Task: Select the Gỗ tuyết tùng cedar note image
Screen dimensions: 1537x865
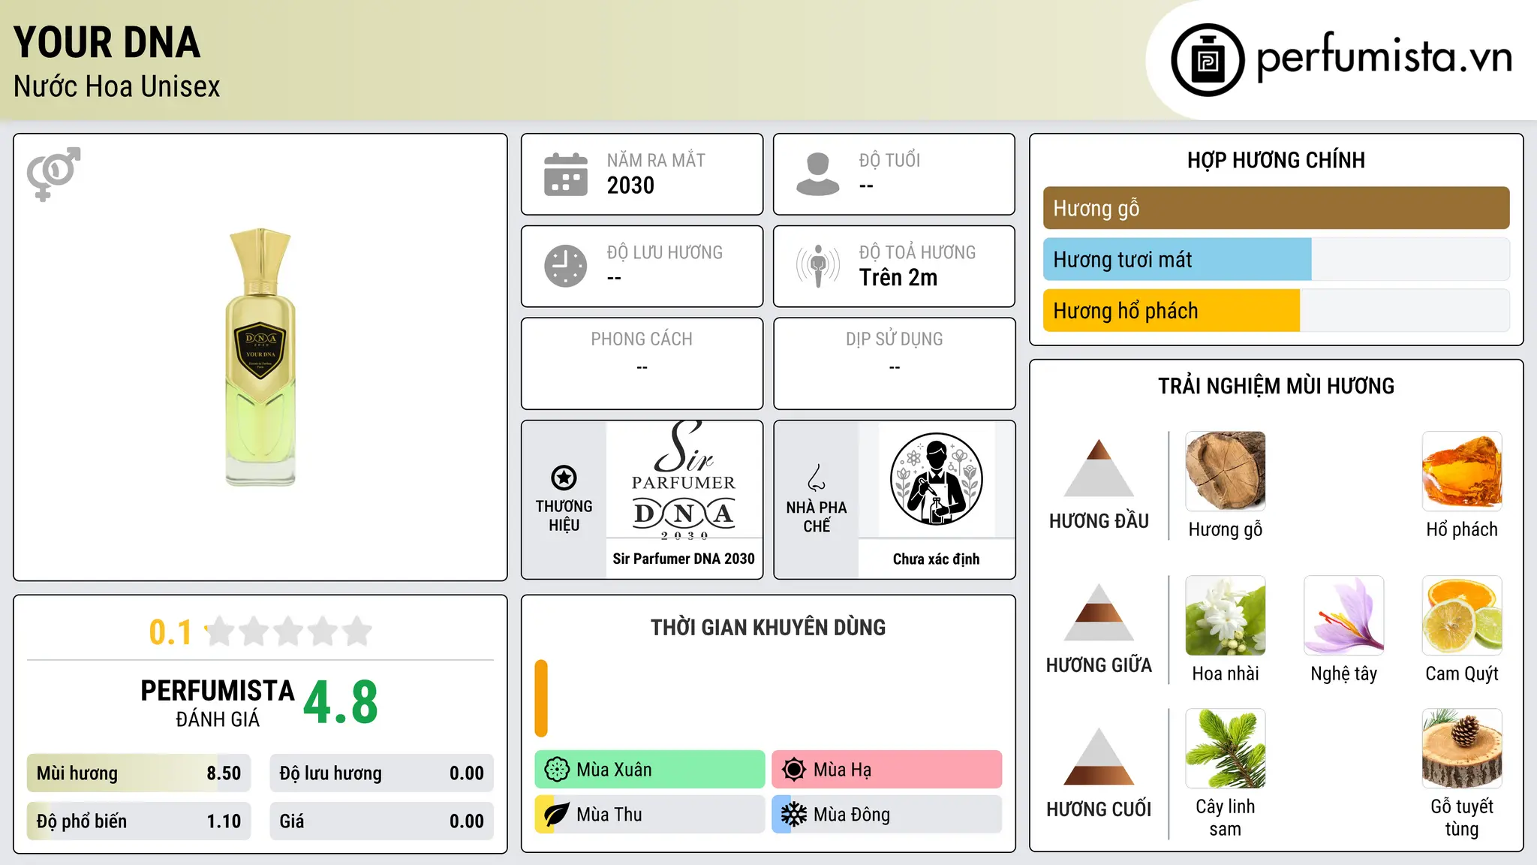Action: click(x=1462, y=749)
